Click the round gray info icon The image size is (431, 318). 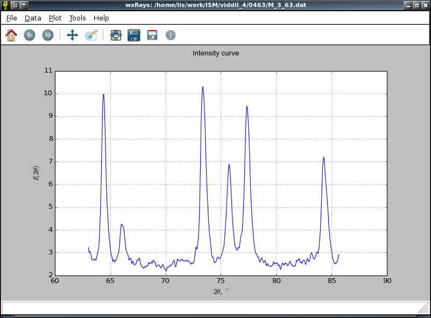[171, 36]
